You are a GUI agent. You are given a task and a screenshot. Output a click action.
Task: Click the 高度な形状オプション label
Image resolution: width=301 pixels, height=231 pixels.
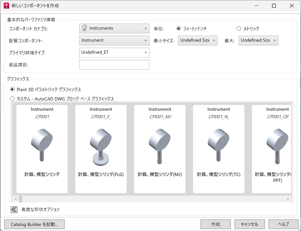pos(41,209)
